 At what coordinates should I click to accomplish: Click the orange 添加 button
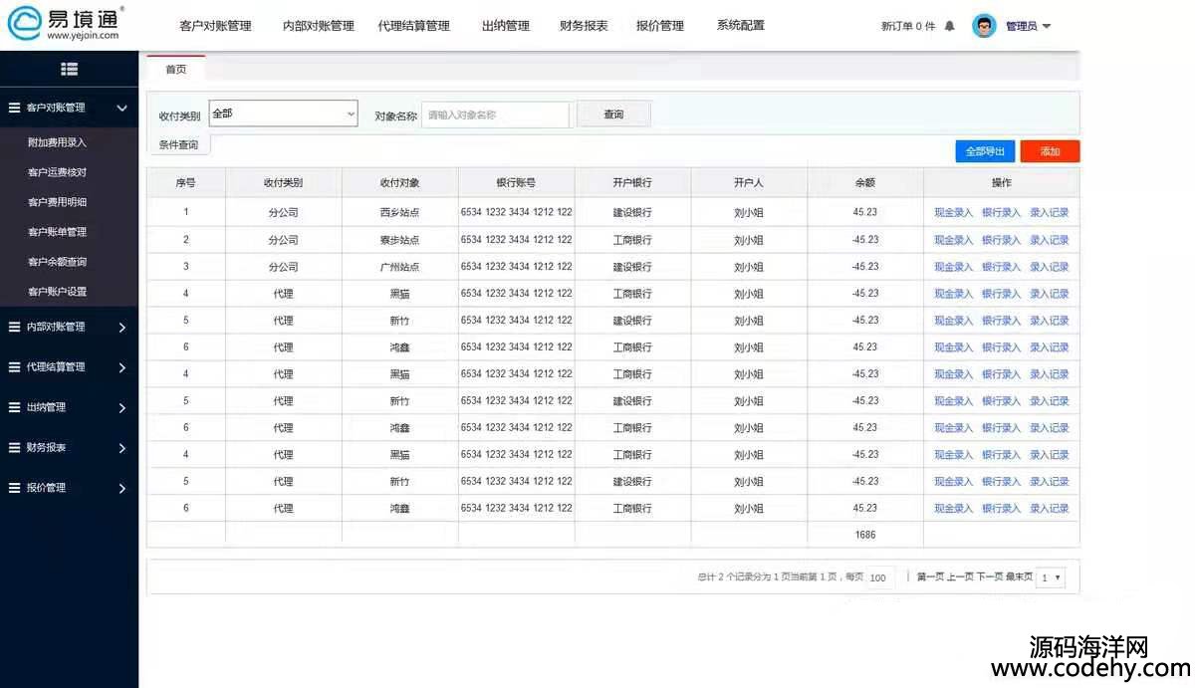tap(1050, 151)
